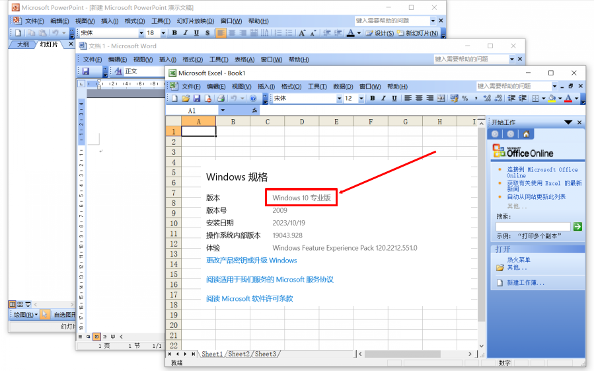Screen dimensions: 594x371
Task: Click the Excel Help question mark icon
Action: coord(253,99)
